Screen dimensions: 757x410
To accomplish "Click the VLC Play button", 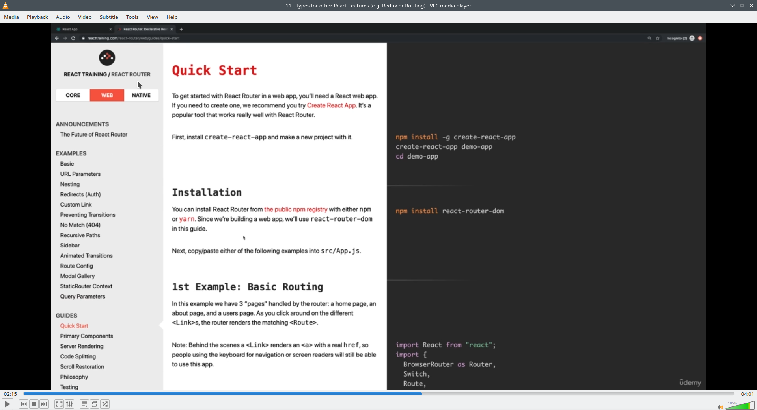I will point(7,404).
